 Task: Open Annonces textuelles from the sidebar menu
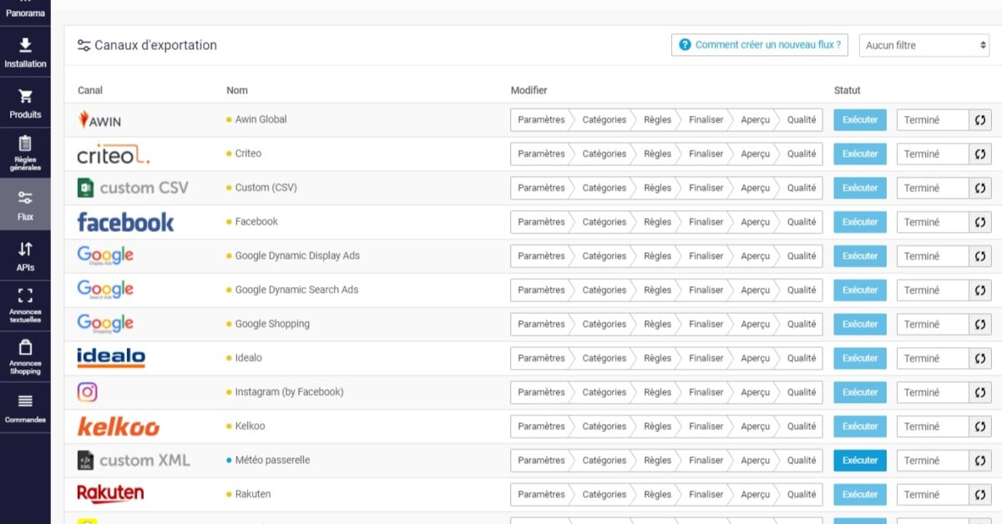click(x=25, y=300)
